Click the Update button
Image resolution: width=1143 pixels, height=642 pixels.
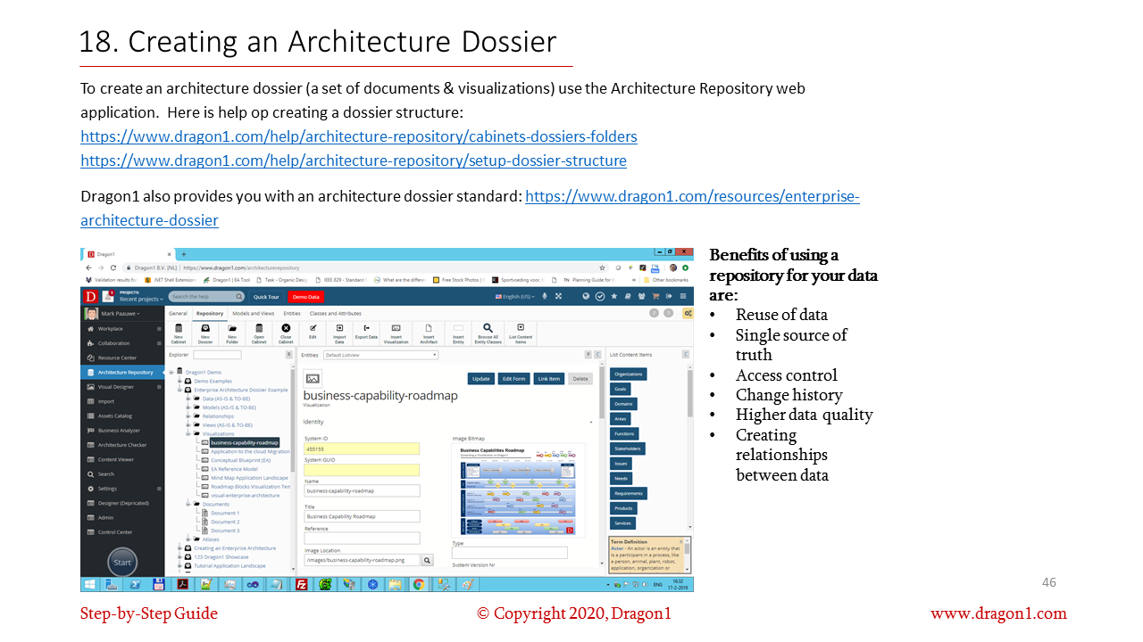click(x=481, y=379)
